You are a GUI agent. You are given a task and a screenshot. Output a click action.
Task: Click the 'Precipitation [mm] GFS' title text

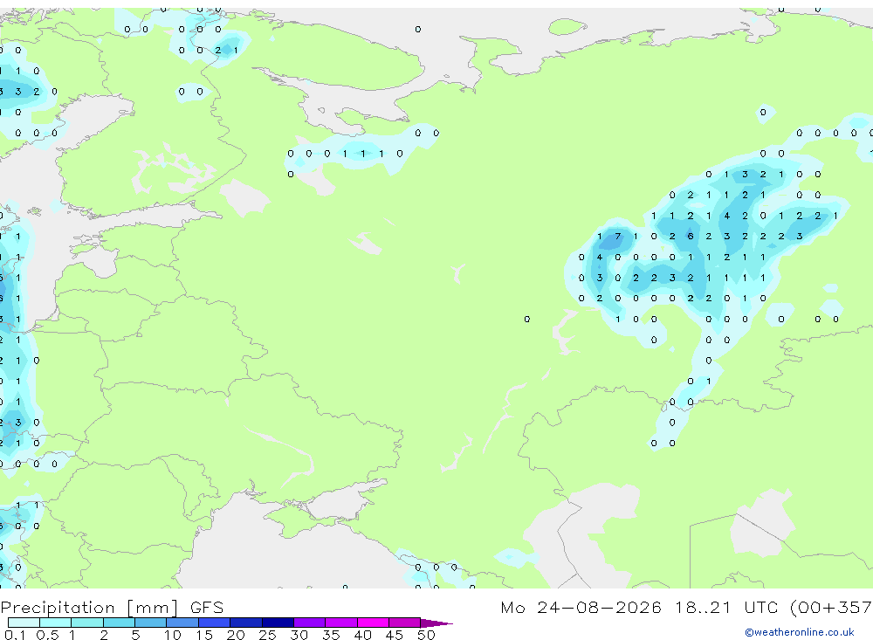[112, 608]
